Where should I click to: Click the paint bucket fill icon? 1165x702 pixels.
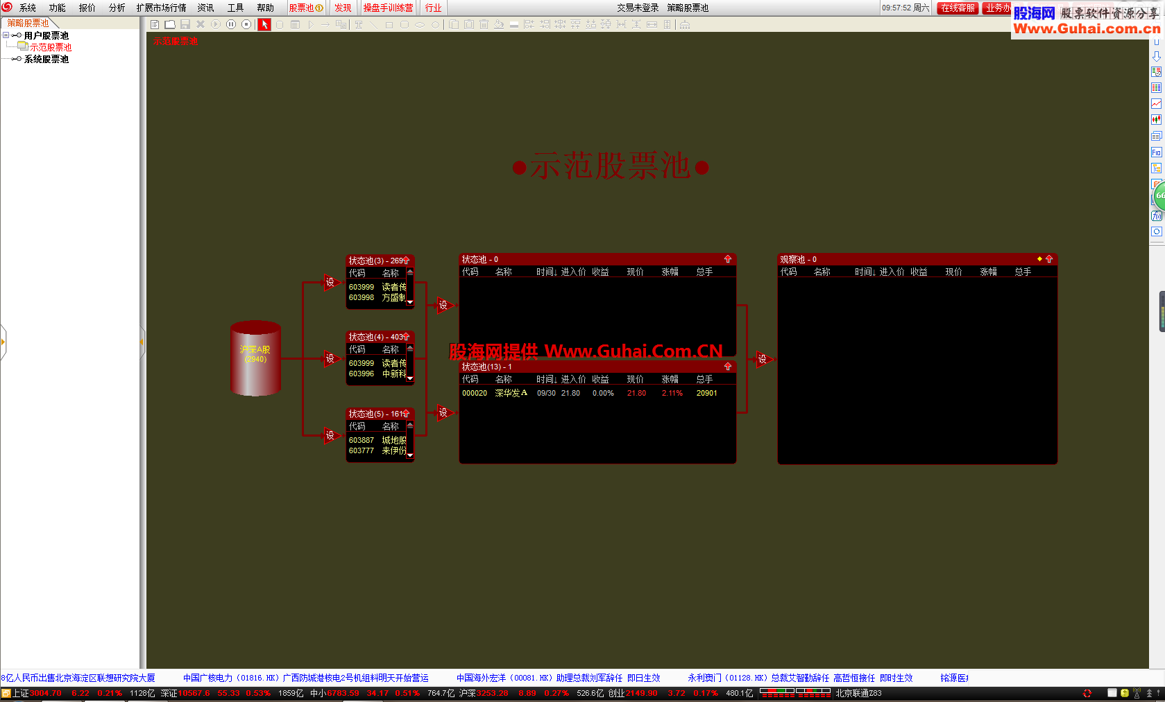[x=499, y=24]
